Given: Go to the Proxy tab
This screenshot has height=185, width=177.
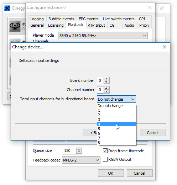Looking at the screenshot, I should [144, 25].
